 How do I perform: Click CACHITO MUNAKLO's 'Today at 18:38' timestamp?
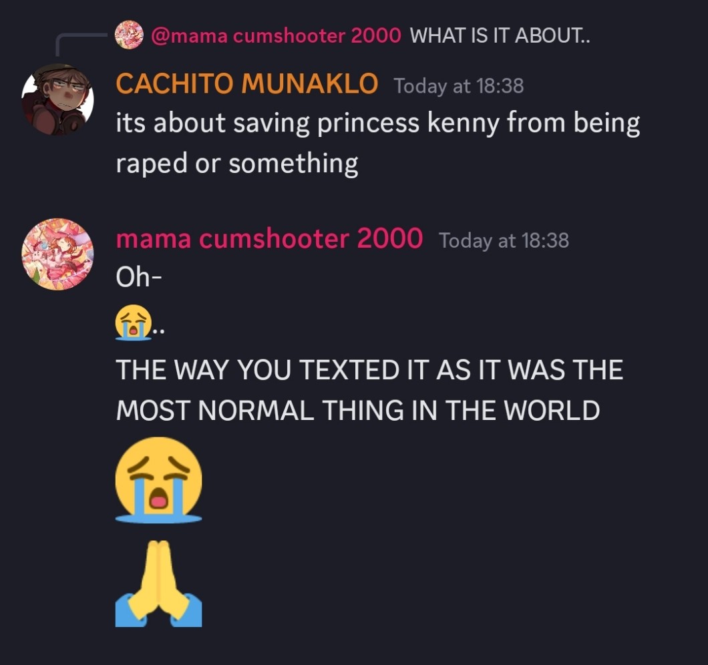458,86
